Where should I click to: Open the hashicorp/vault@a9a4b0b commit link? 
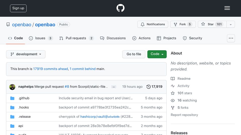100,117
